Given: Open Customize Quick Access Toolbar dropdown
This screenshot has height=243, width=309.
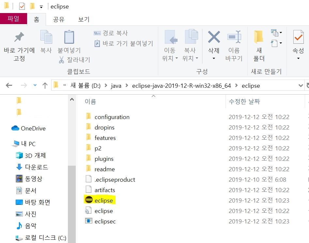Looking at the screenshot, I should point(41,7).
